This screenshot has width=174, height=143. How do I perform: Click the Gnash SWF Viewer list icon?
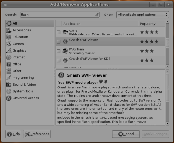tap(65, 42)
